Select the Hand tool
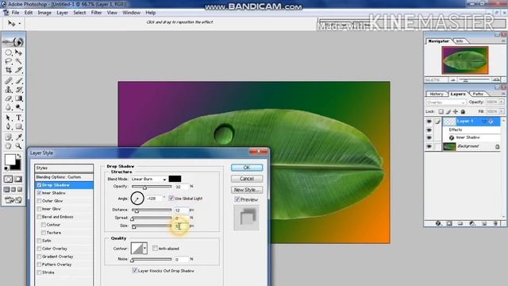Viewport: 508px width, 286px height. pos(9,146)
